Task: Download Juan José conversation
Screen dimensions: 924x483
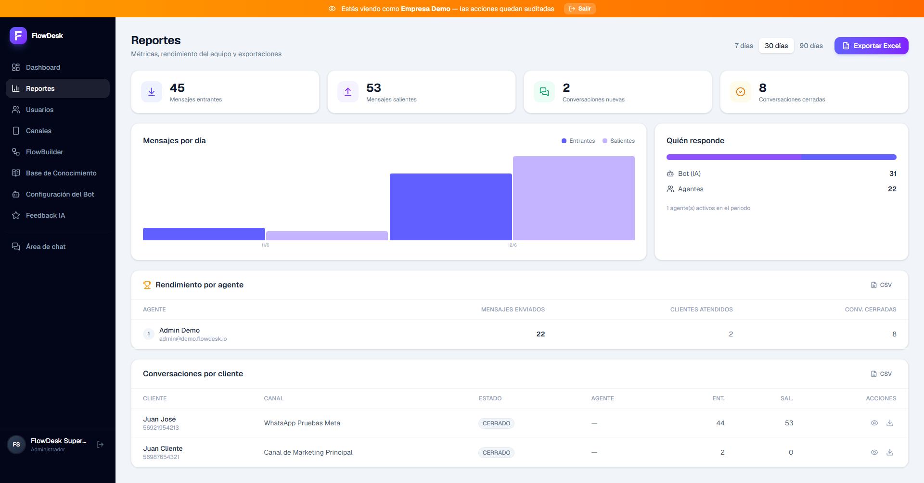Action: [890, 423]
